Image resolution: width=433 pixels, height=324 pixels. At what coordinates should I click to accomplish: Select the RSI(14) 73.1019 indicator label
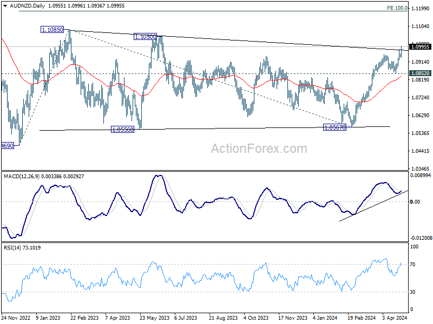tap(22, 248)
